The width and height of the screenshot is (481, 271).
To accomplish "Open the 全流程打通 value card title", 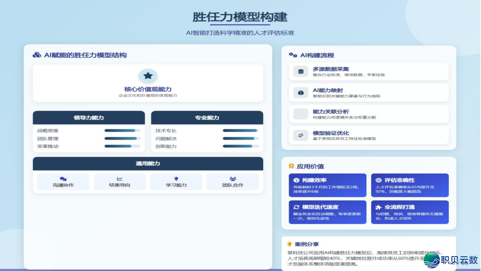I will click(x=399, y=207).
